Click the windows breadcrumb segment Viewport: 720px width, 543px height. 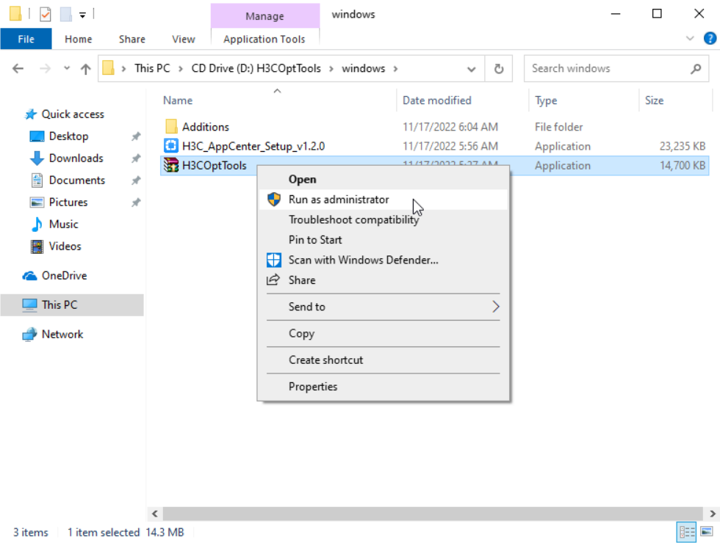(363, 68)
